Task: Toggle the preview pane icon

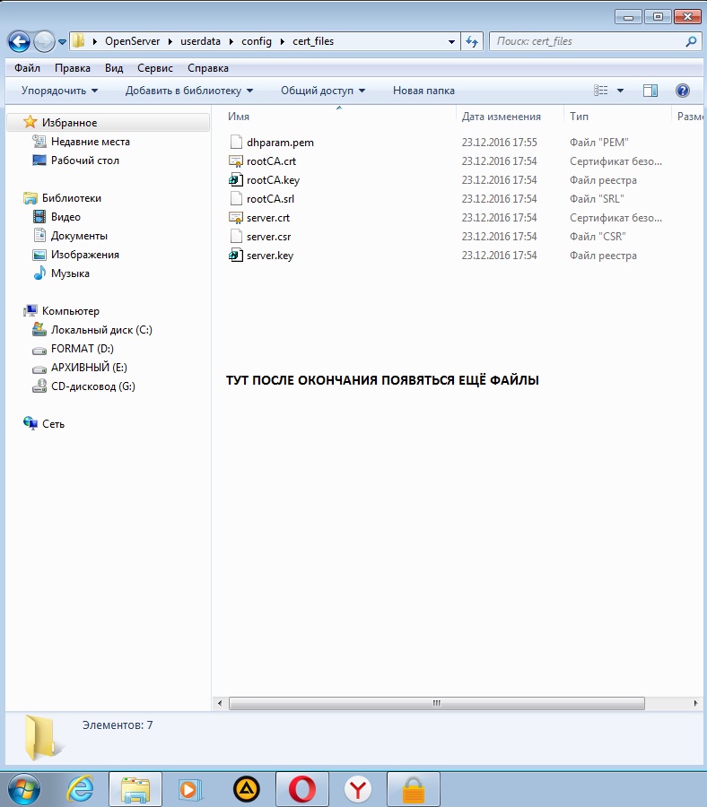Action: point(650,91)
